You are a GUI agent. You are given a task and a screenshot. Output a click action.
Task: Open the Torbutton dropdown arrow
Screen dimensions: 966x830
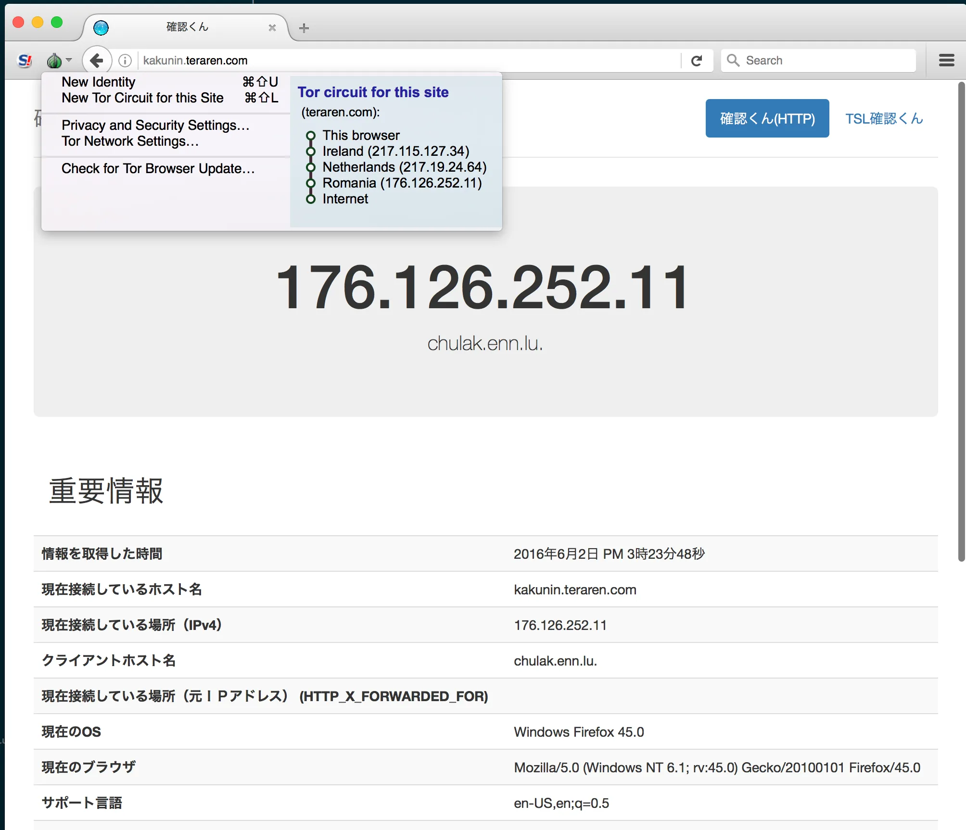point(69,60)
